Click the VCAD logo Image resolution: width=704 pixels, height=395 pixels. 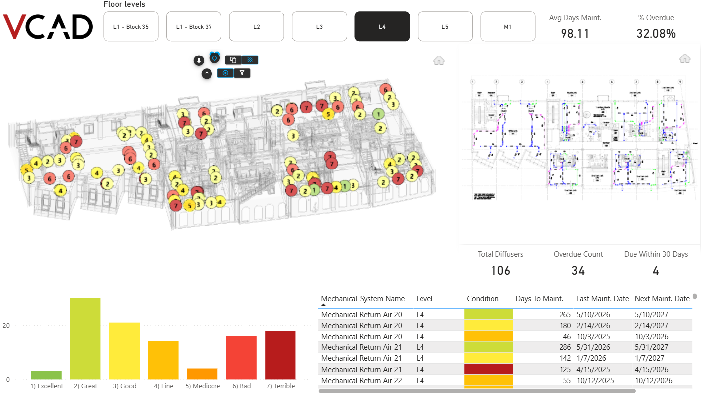48,27
